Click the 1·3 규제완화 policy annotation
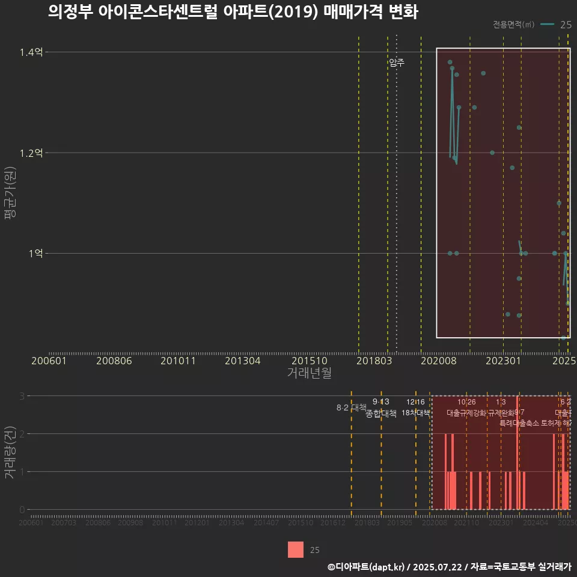577x577 pixels. coord(501,408)
